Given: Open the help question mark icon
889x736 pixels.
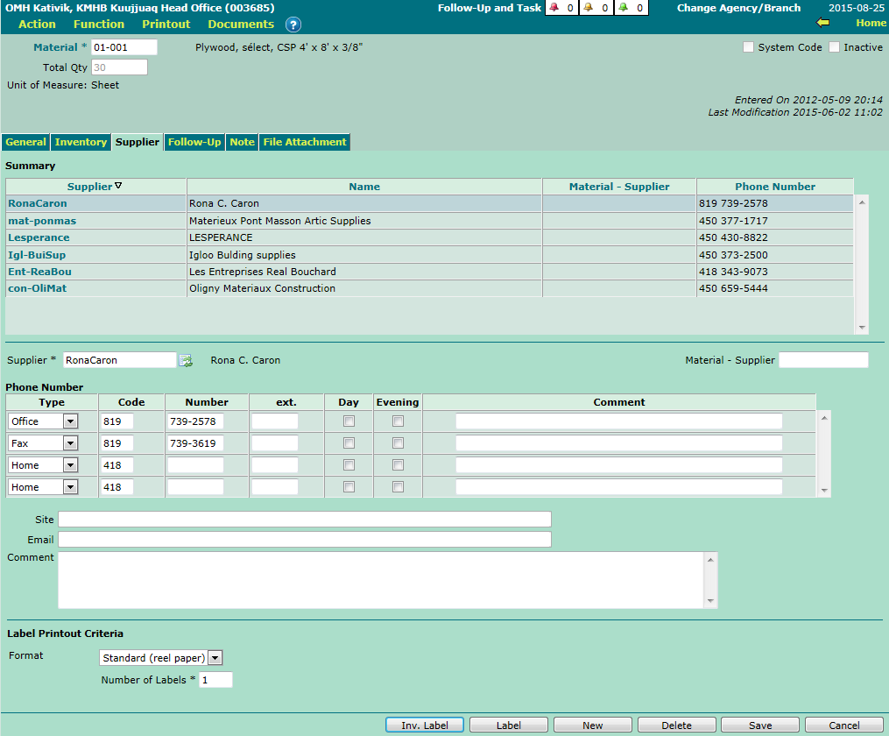Looking at the screenshot, I should 293,25.
